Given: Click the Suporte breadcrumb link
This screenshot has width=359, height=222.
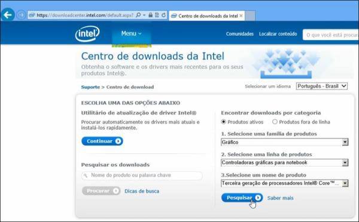Looking at the screenshot, I should coord(90,87).
